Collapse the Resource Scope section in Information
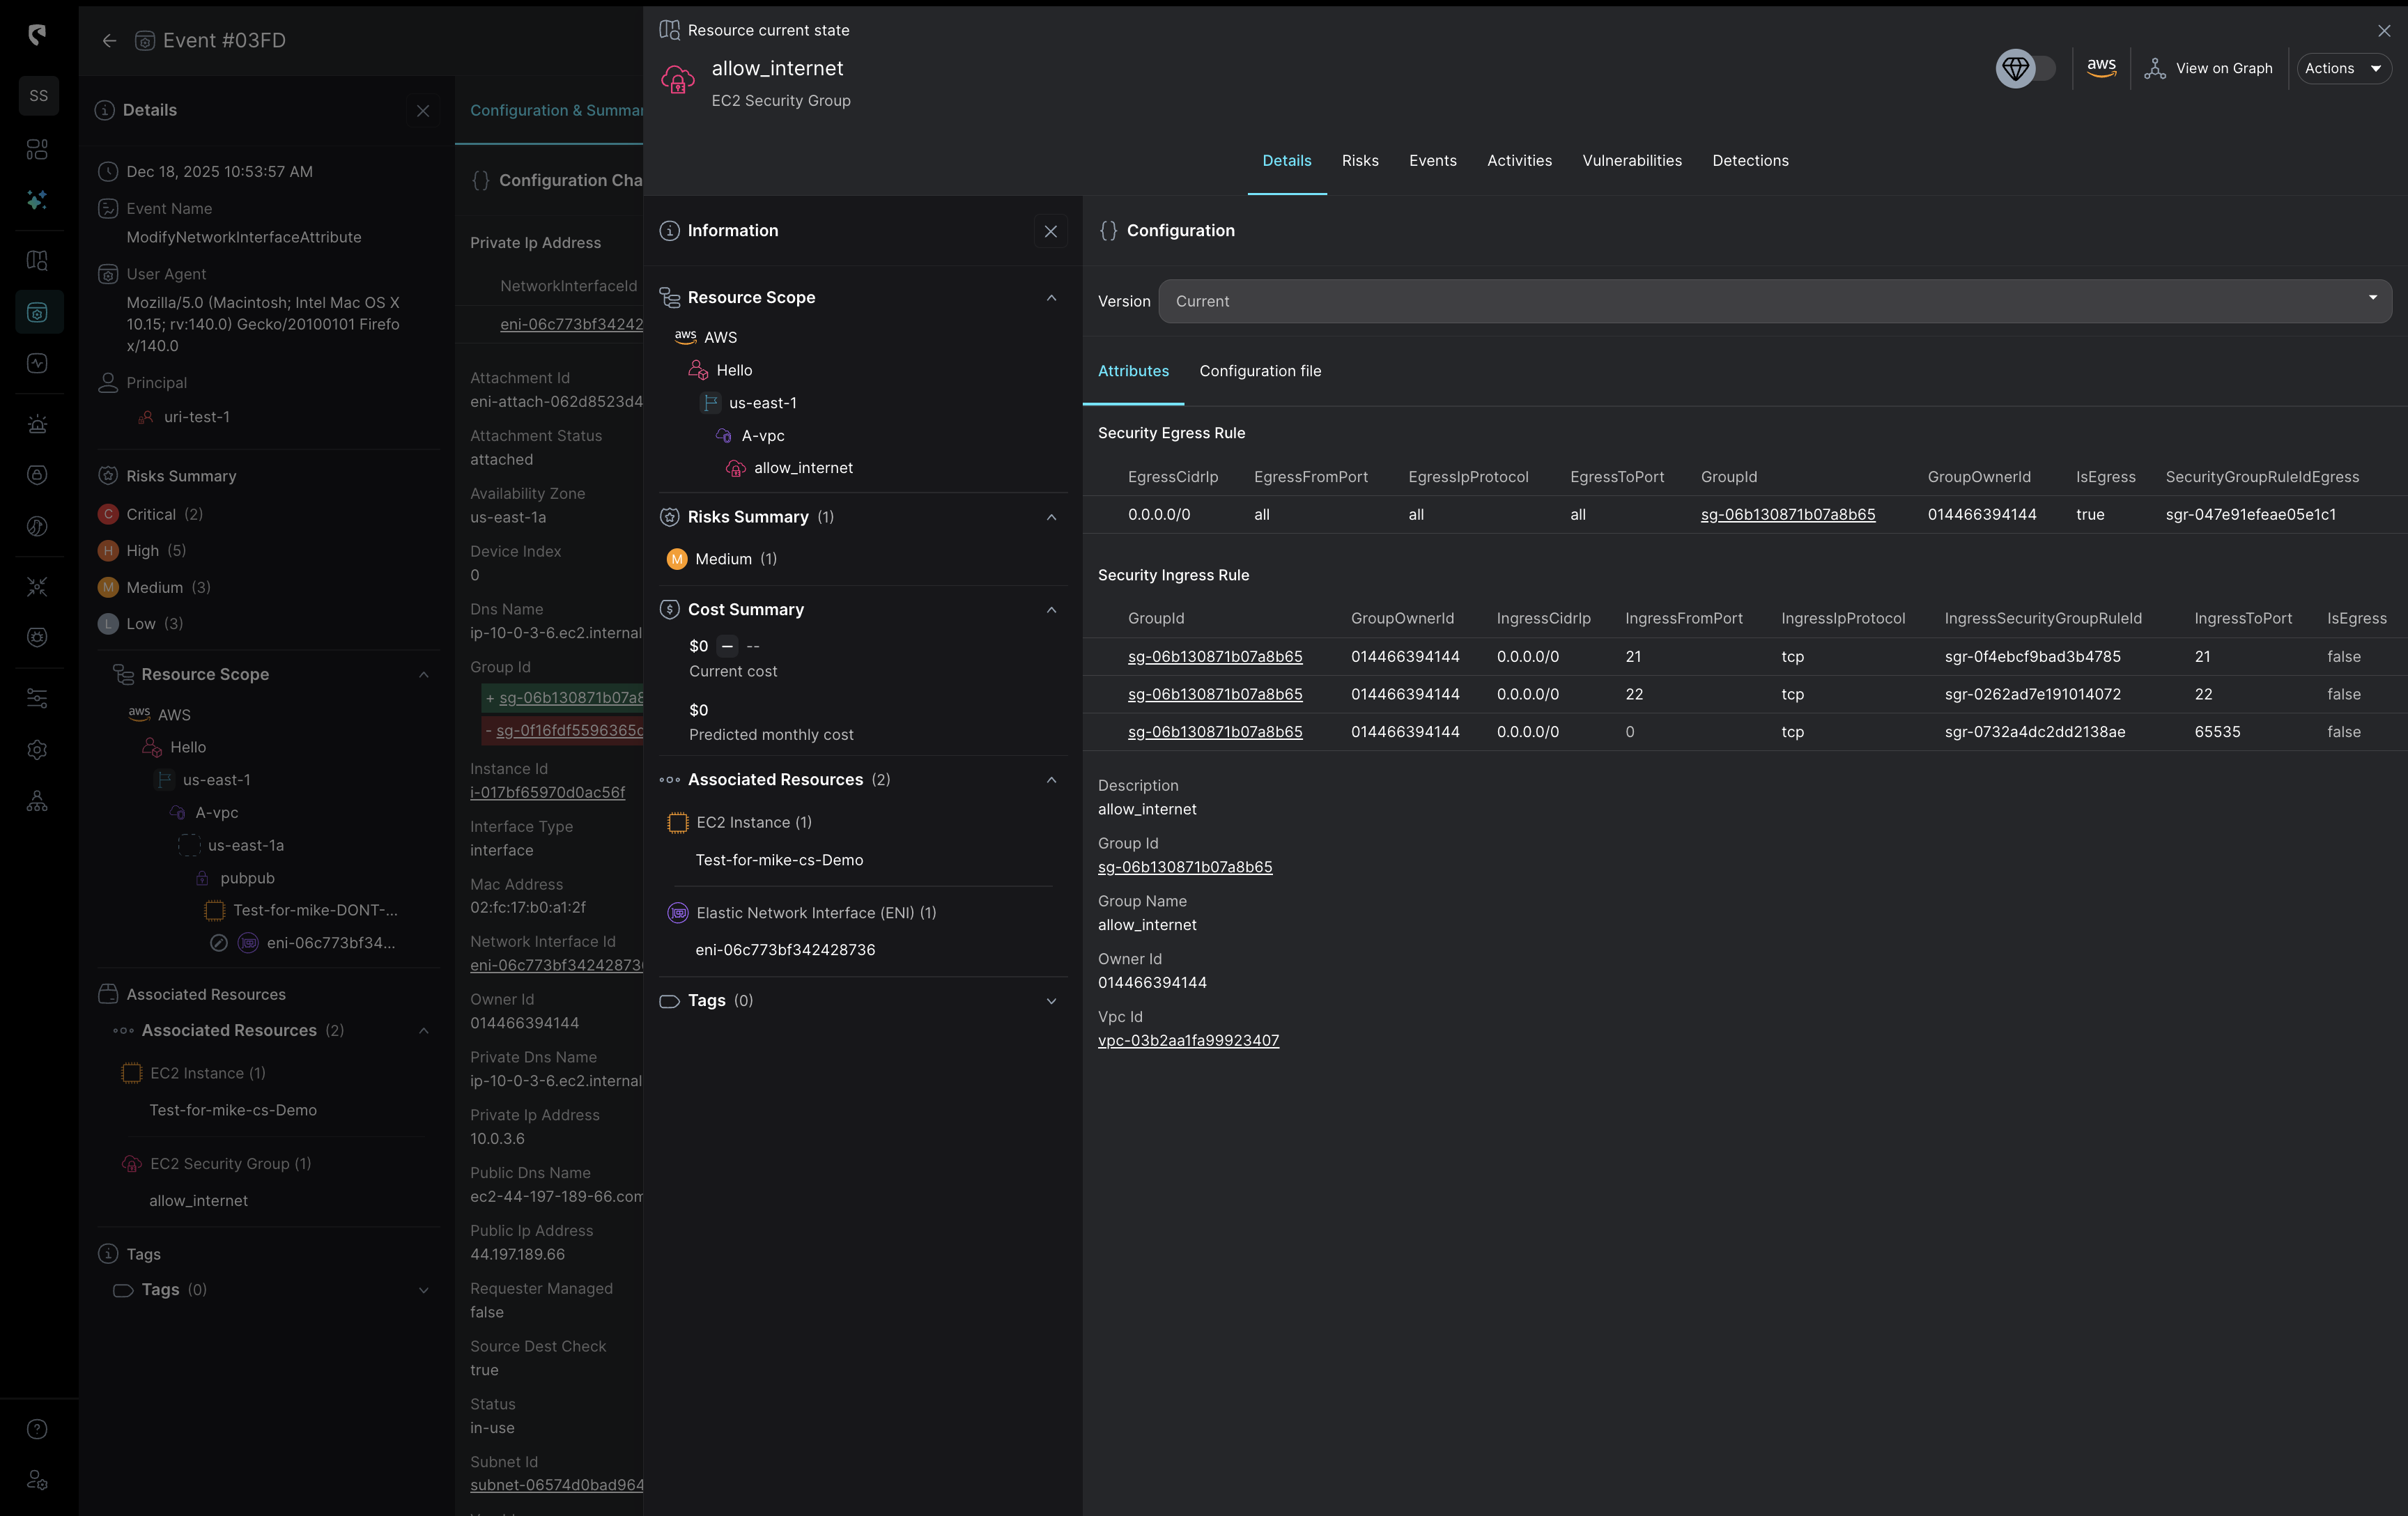 tap(1051, 298)
